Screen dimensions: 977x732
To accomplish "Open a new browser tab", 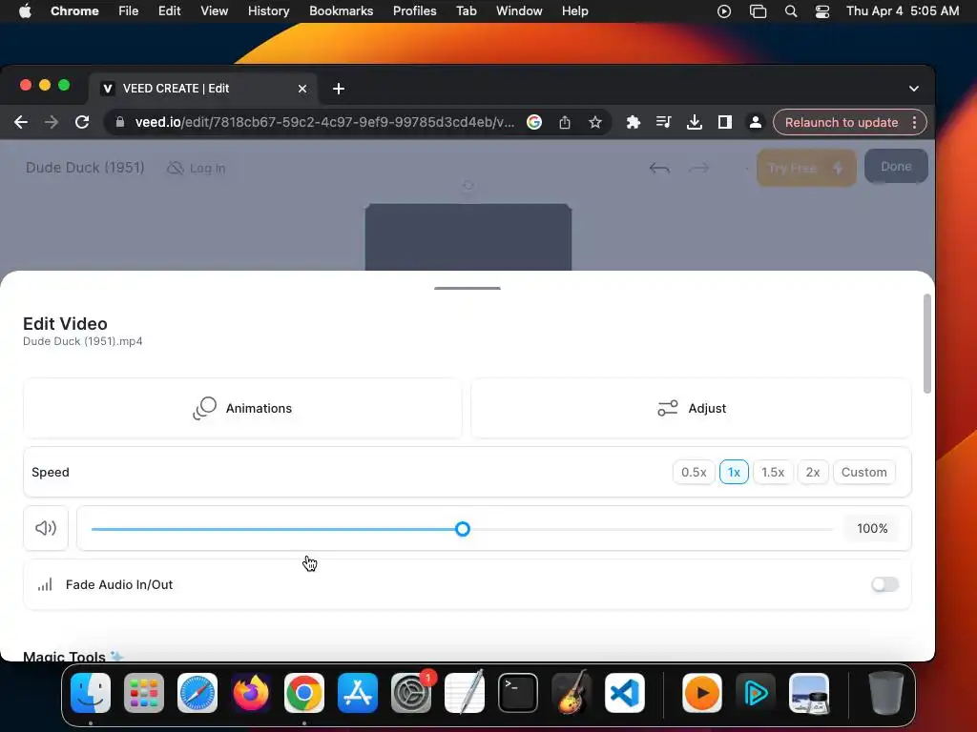I will [339, 89].
